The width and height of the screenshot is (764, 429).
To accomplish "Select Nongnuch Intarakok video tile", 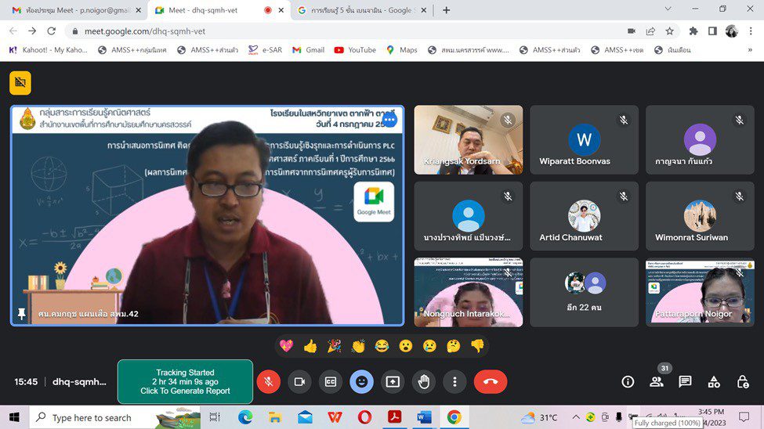I will coord(469,292).
